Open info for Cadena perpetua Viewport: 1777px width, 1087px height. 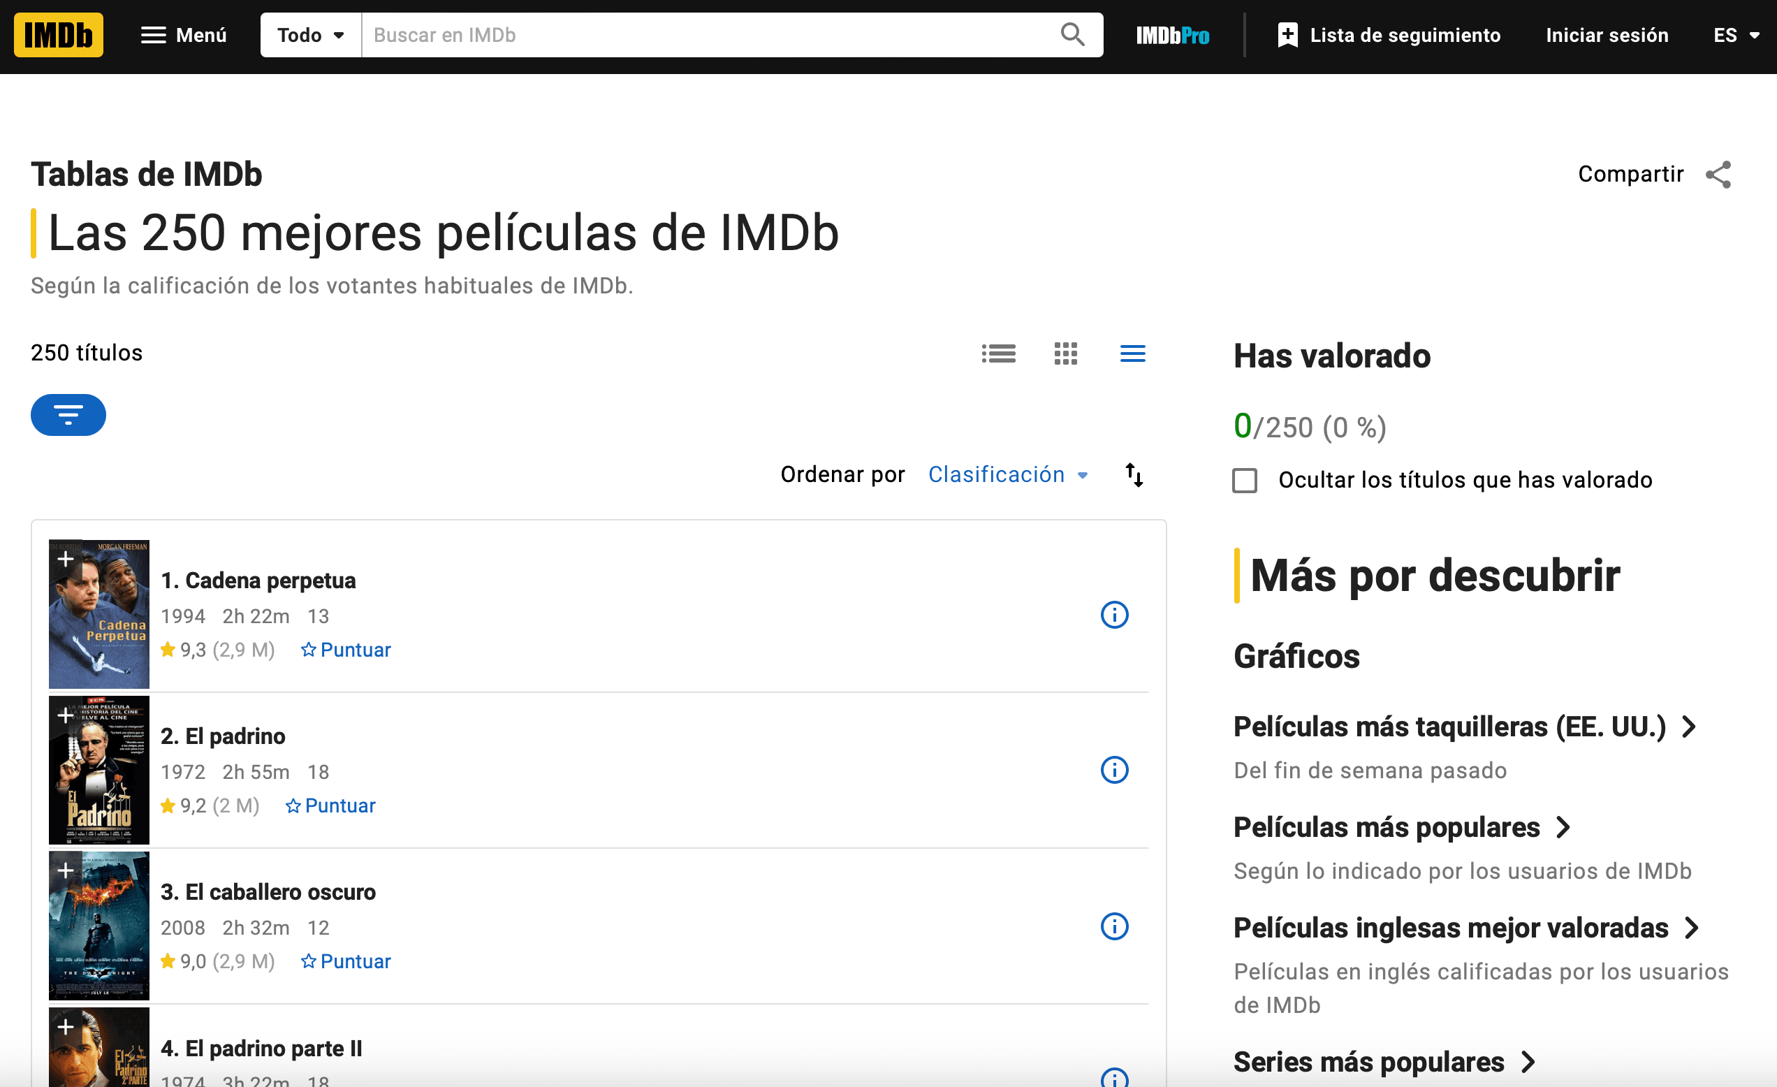tap(1114, 615)
